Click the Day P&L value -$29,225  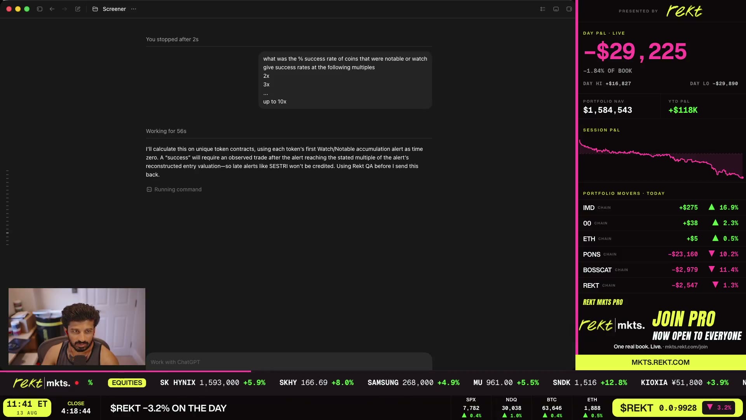coord(635,51)
